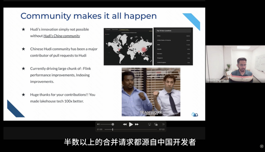Image resolution: width=265 pixels, height=152 pixels.
Task: Click the Top 10 Geo-Locations panel
Action: [173, 46]
